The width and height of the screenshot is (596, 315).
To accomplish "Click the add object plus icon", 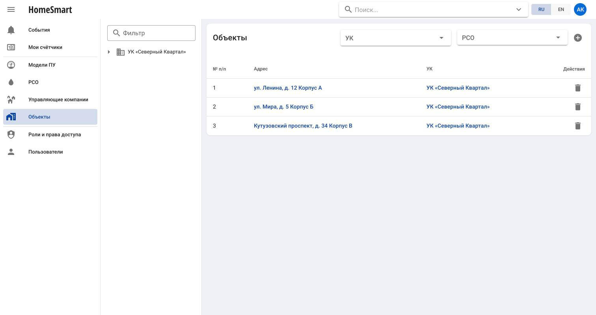I will coord(578,38).
